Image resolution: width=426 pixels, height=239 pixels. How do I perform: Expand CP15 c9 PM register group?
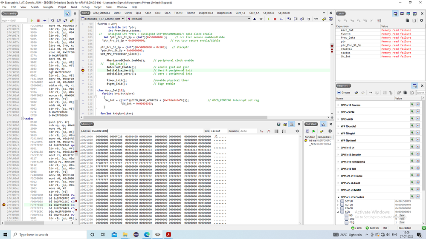coord(338,112)
